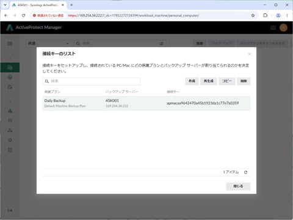293x220 pixels.
Task: Open the Chrome three-dot menu
Action: (287, 15)
